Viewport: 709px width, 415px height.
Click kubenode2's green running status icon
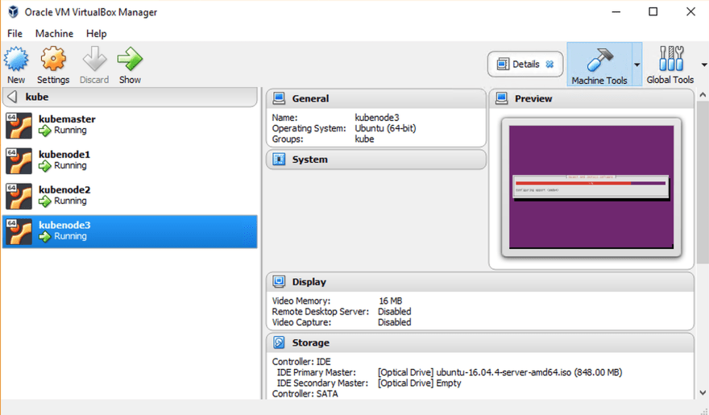tap(45, 201)
